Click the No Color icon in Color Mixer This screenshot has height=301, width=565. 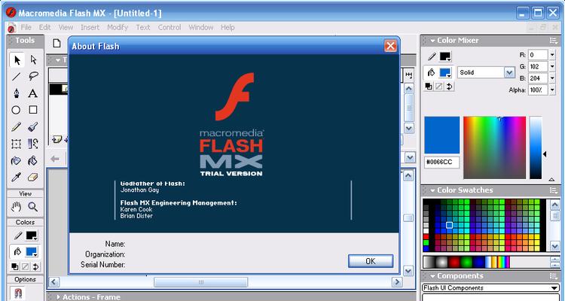tap(439, 87)
